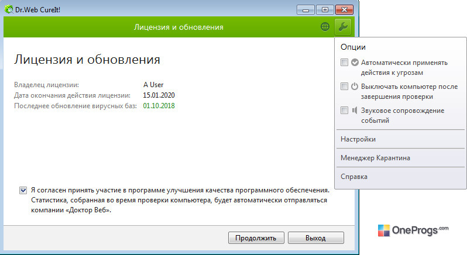Maximize the Dr.Web CureIt! window
467x255 pixels.
pyautogui.click(x=325, y=10)
